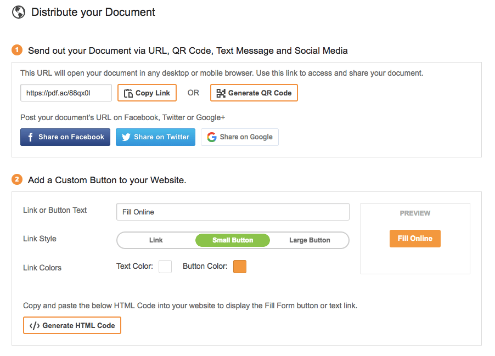This screenshot has width=495, height=356.
Task: Click the pdf.ac document URL field
Action: (x=66, y=93)
